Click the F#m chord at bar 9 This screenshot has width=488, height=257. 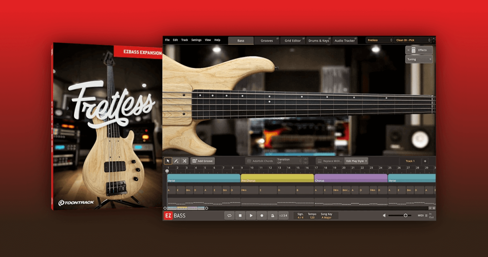[x=250, y=190]
